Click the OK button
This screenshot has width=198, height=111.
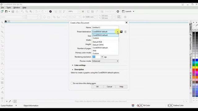[x=97, y=87]
